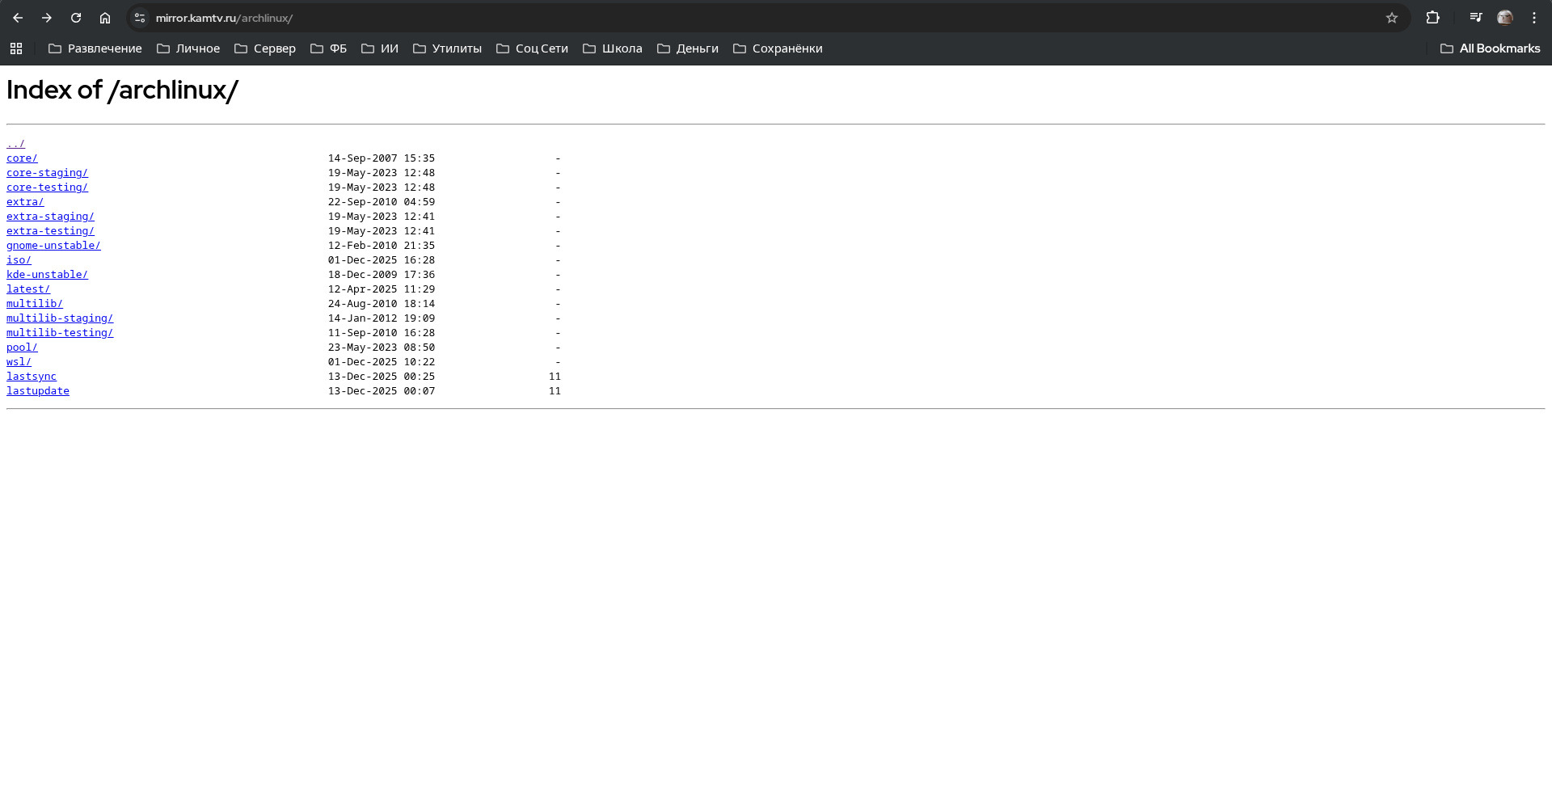The width and height of the screenshot is (1552, 792).
Task: Open the lastupdate file
Action: [38, 391]
